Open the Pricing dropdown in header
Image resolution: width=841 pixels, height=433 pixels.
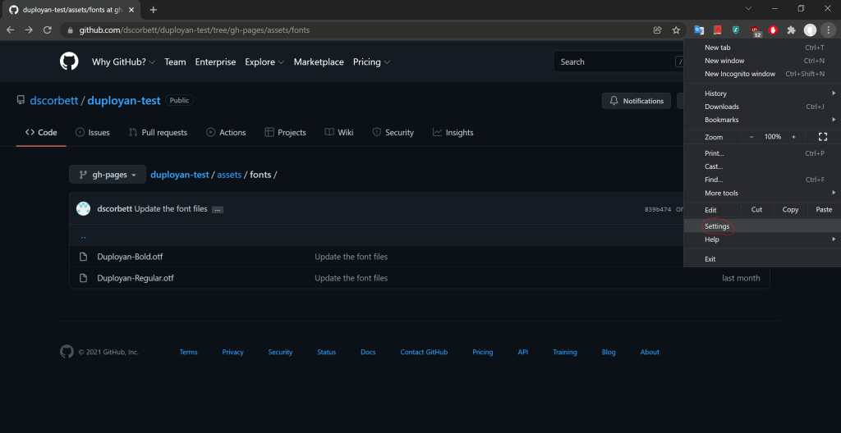(x=371, y=62)
